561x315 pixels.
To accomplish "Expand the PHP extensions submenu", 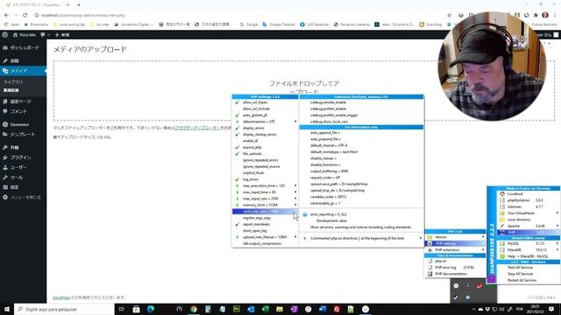I will point(455,250).
